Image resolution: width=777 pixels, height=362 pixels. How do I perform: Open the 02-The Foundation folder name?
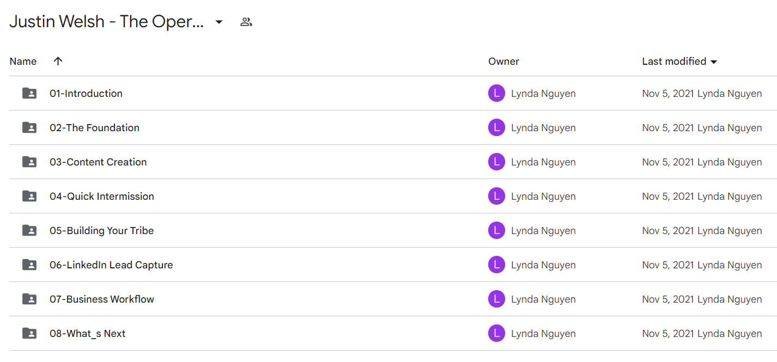(94, 128)
